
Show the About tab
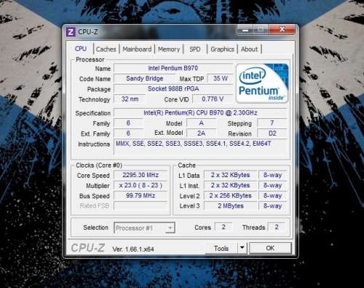[x=249, y=50]
